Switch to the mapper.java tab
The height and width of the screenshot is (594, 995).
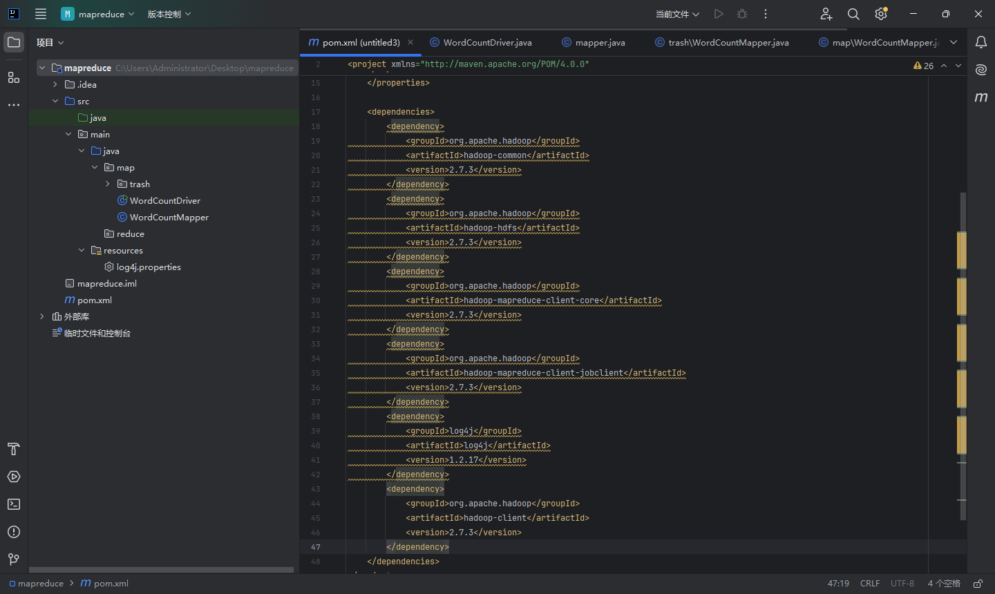(594, 42)
